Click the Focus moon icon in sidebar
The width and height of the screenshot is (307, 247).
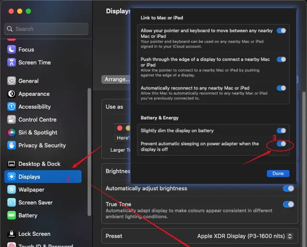click(12, 49)
